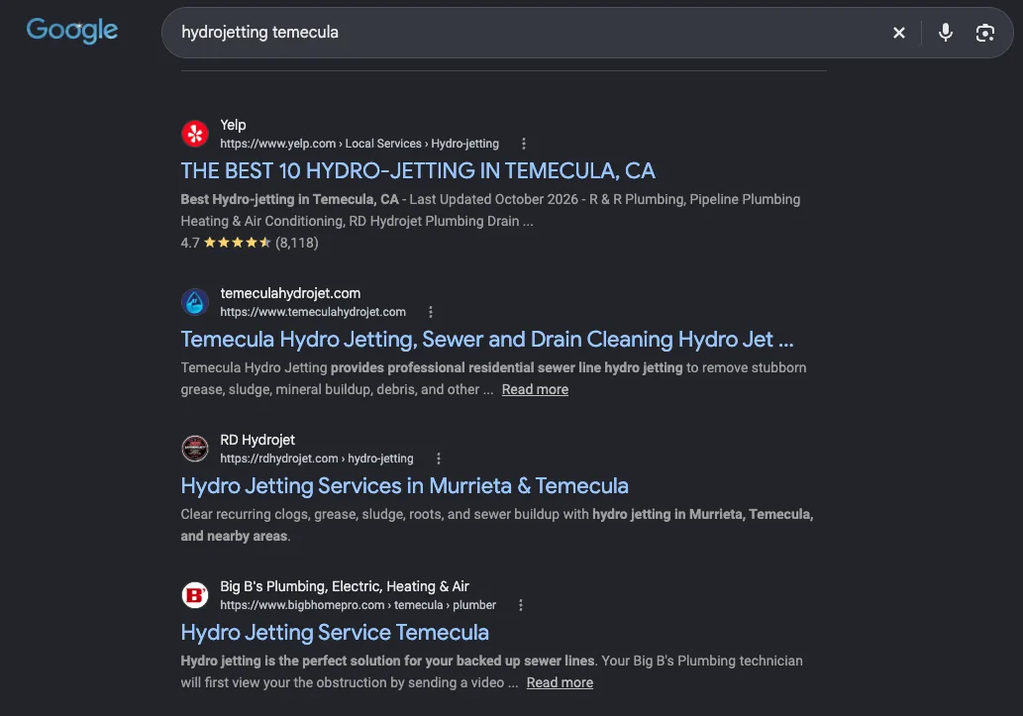Screen dimensions: 1023x716
Task: Click Read more under Temecula Hydro Jetting snippet
Action: click(535, 389)
